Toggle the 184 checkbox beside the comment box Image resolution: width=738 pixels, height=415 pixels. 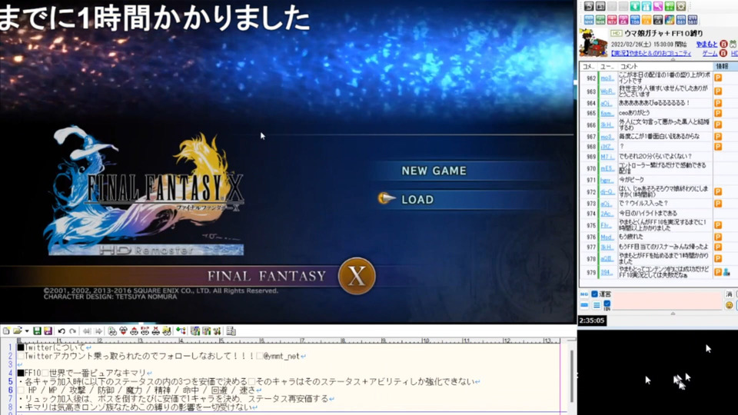pos(607,304)
